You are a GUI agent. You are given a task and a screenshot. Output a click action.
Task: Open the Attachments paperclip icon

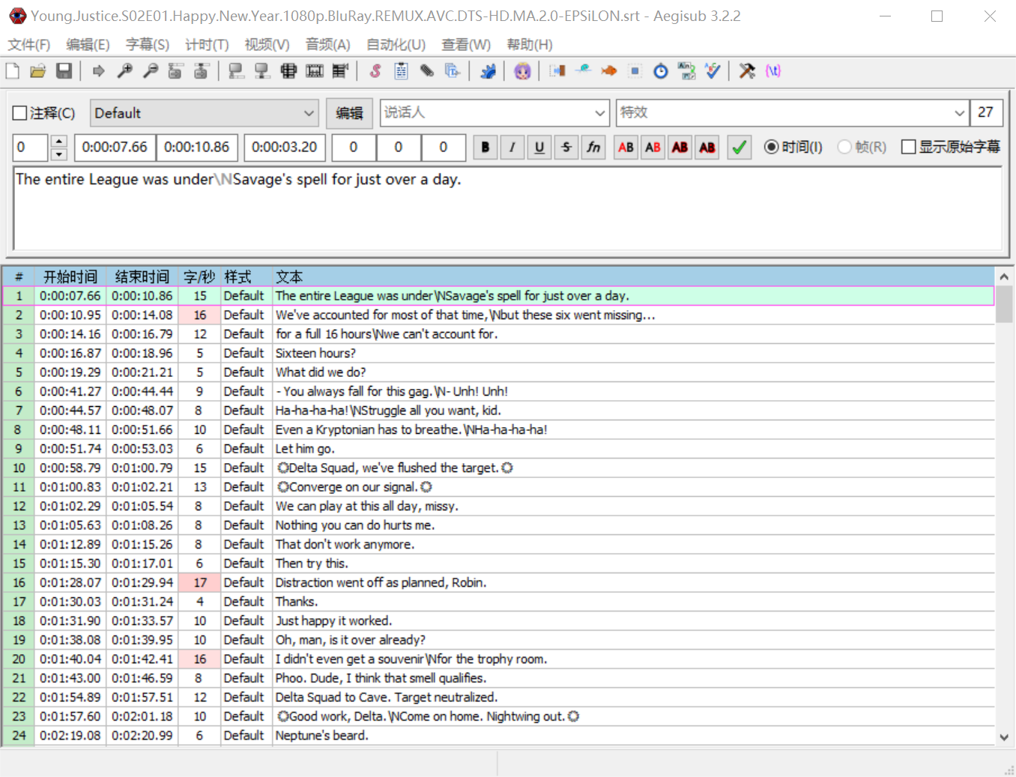click(427, 71)
